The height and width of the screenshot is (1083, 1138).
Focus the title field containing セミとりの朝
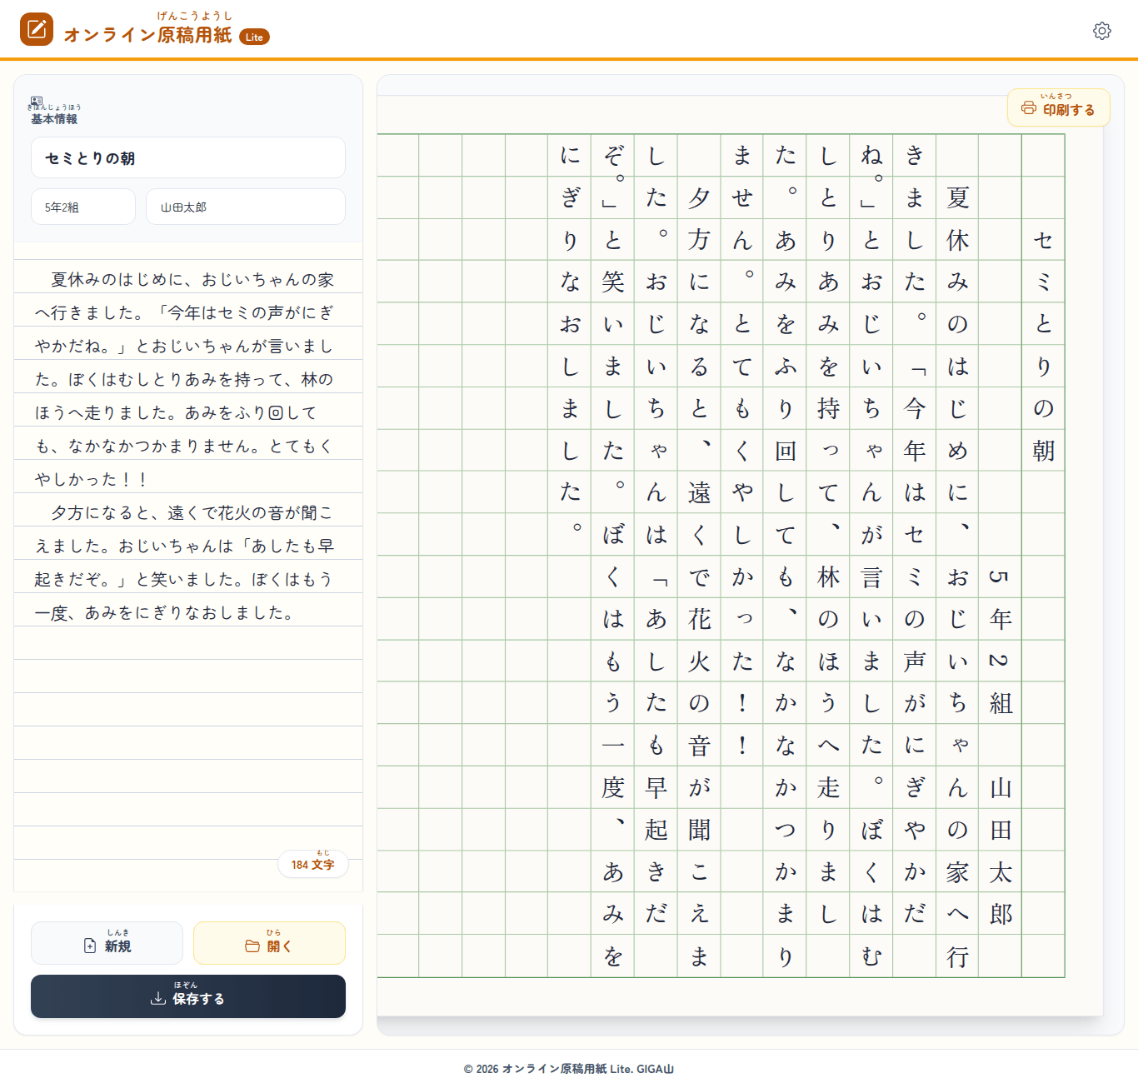click(188, 157)
